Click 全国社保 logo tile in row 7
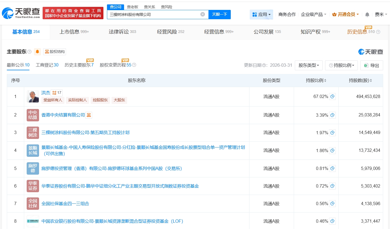The height and width of the screenshot is (229, 390). point(33,203)
